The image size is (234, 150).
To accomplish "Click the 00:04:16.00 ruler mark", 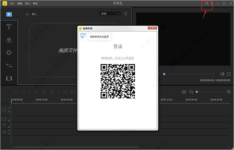I will point(216,100).
